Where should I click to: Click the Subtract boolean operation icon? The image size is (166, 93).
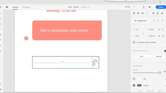click(x=158, y=21)
